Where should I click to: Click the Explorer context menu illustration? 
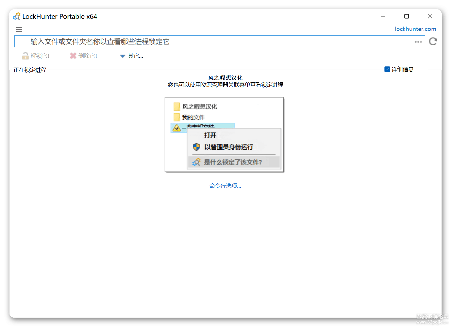[x=224, y=135]
